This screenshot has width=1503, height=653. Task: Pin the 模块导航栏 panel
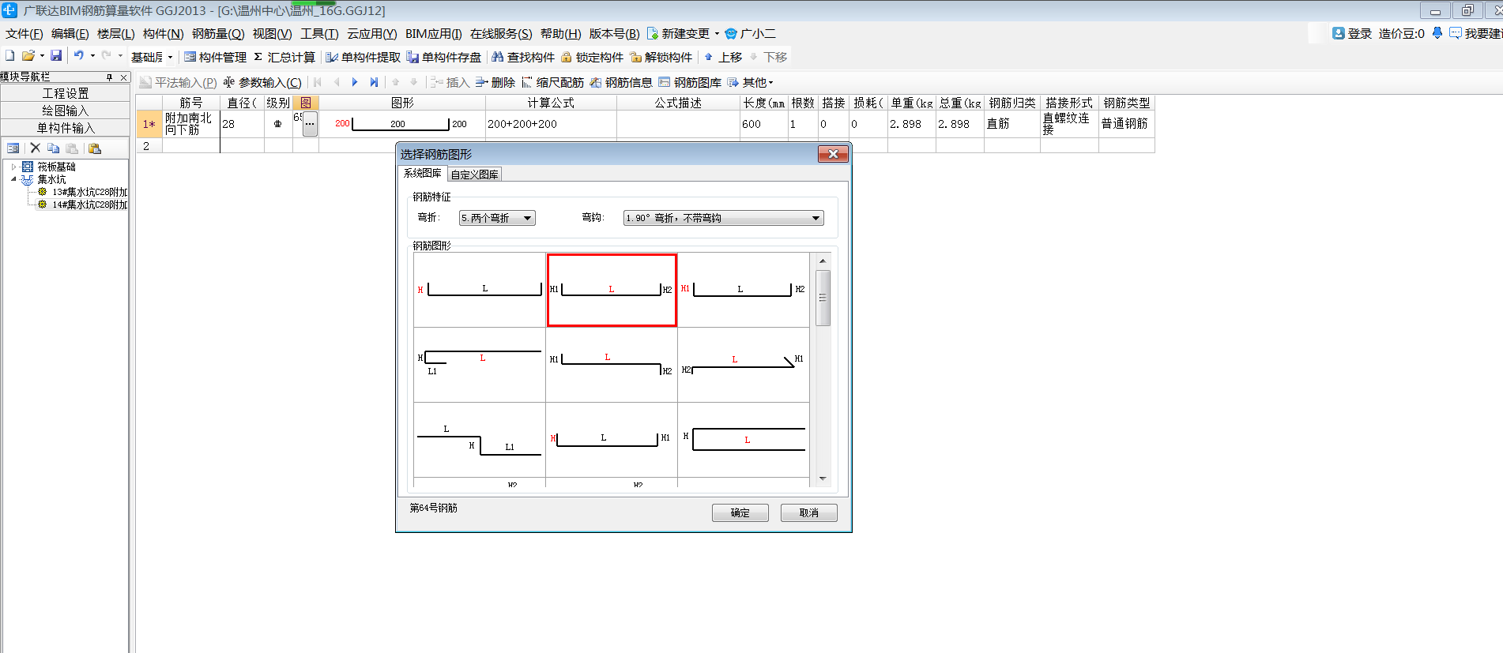[x=109, y=77]
